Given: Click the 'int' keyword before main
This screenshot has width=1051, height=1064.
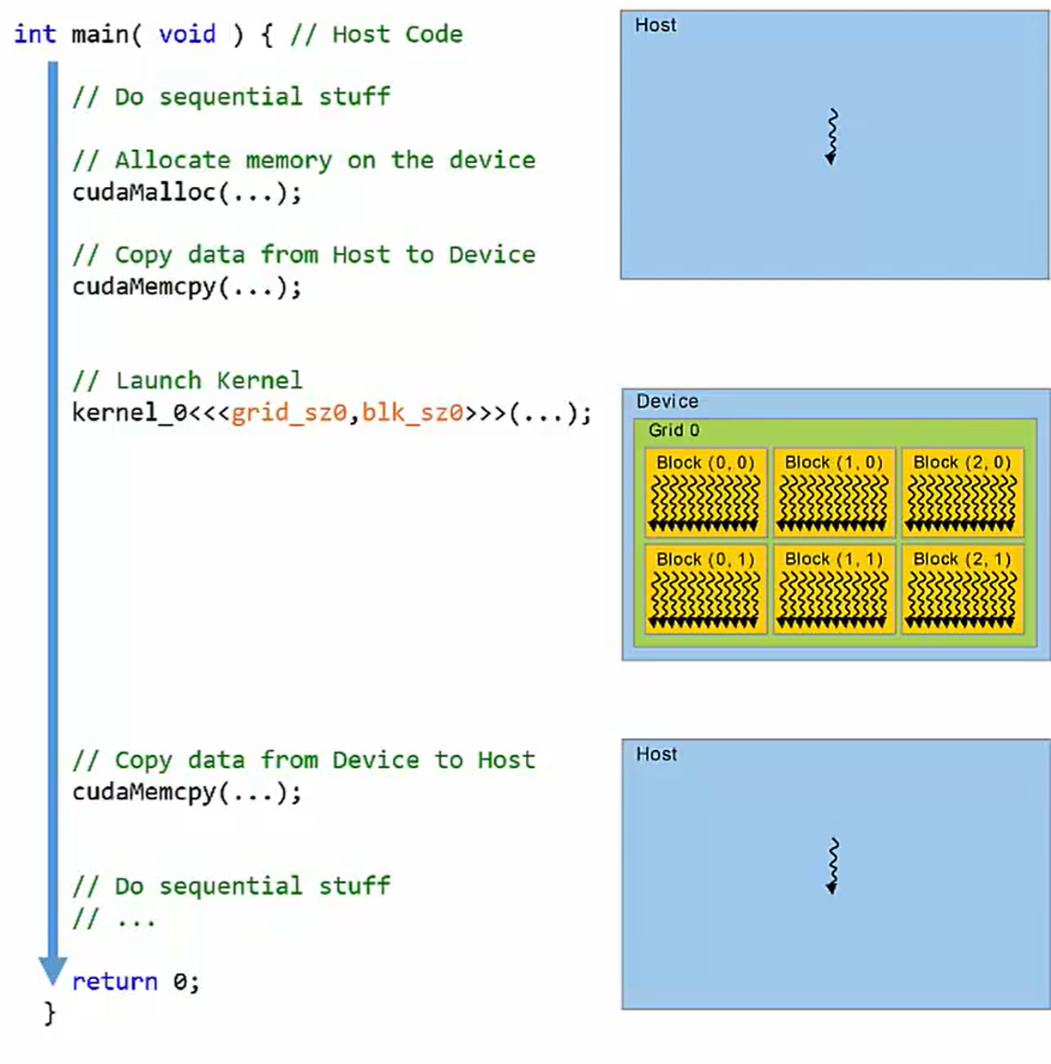Looking at the screenshot, I should tap(34, 34).
